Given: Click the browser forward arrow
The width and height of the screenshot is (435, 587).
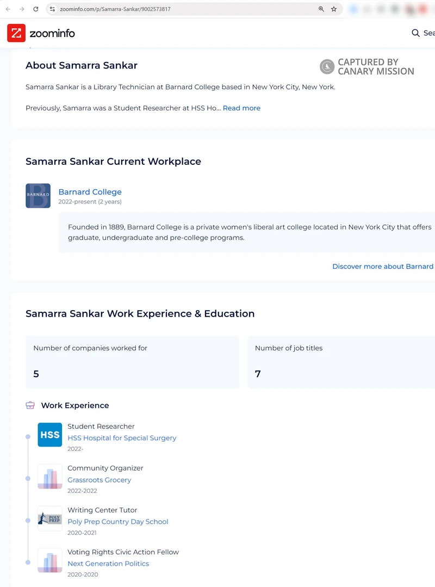Looking at the screenshot, I should (22, 9).
